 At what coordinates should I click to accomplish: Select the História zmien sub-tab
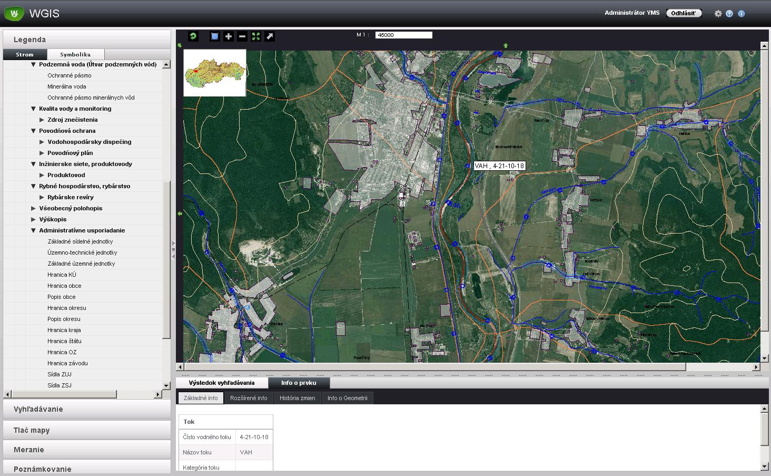point(298,398)
